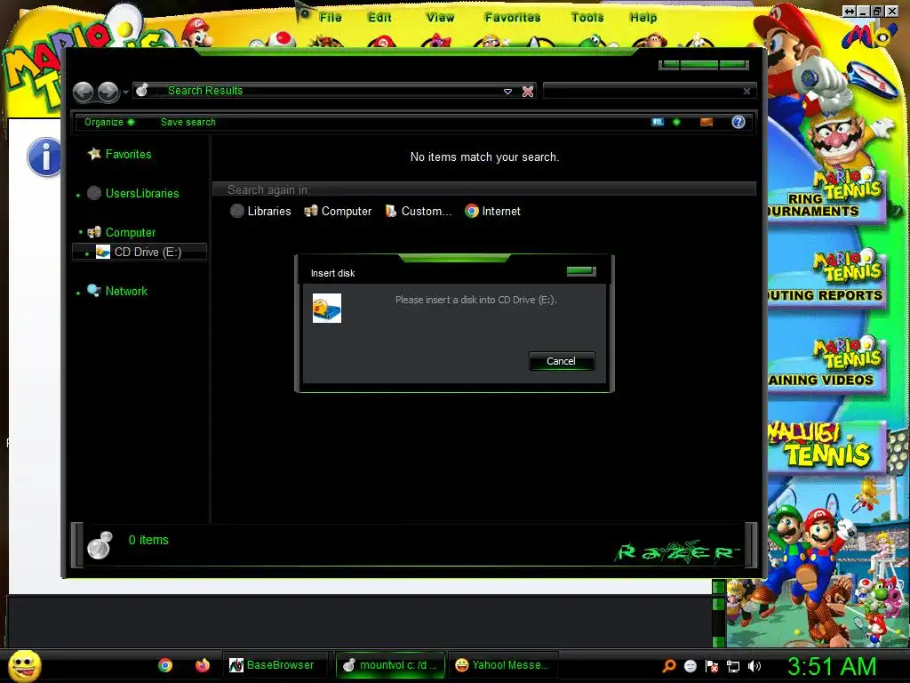Launch Firefox from the taskbar
Image resolution: width=910 pixels, height=683 pixels.
tap(202, 665)
